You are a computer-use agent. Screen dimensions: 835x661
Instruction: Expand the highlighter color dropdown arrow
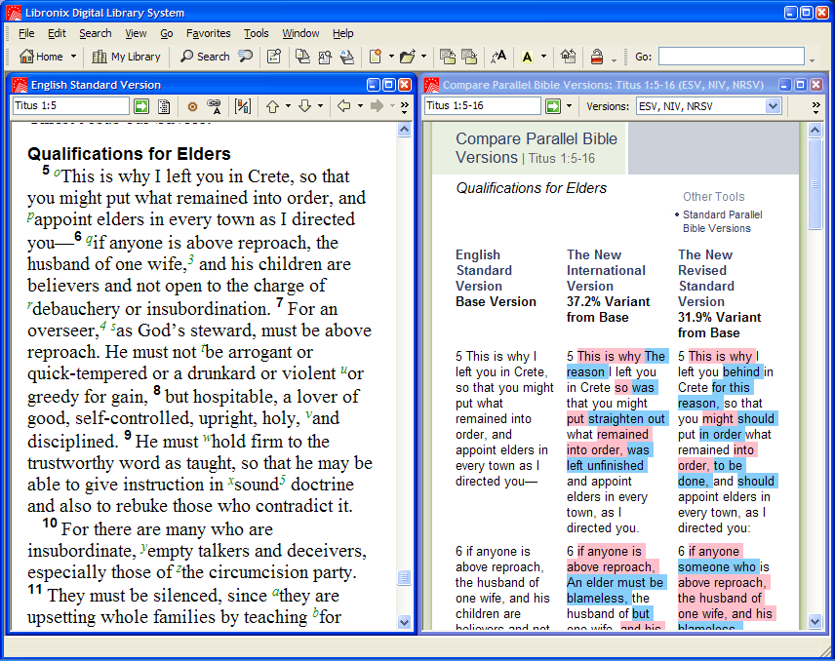[x=543, y=57]
